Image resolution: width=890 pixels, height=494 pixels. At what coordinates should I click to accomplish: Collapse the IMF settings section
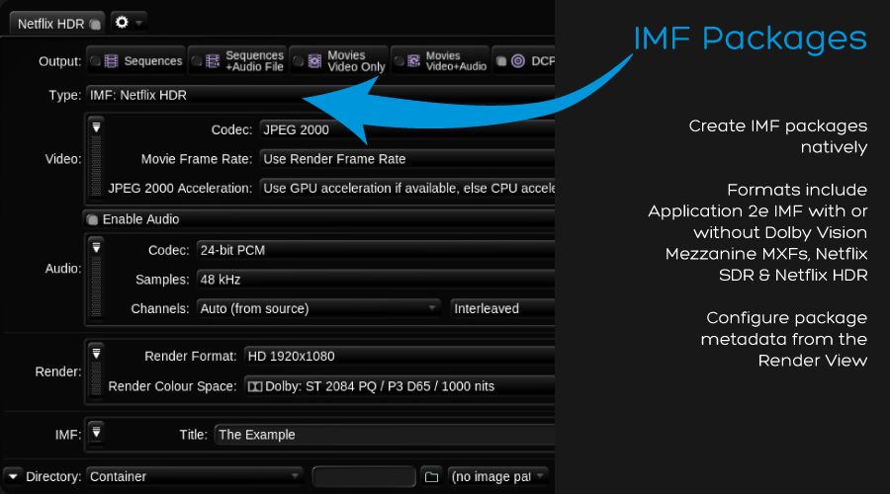pos(97,432)
